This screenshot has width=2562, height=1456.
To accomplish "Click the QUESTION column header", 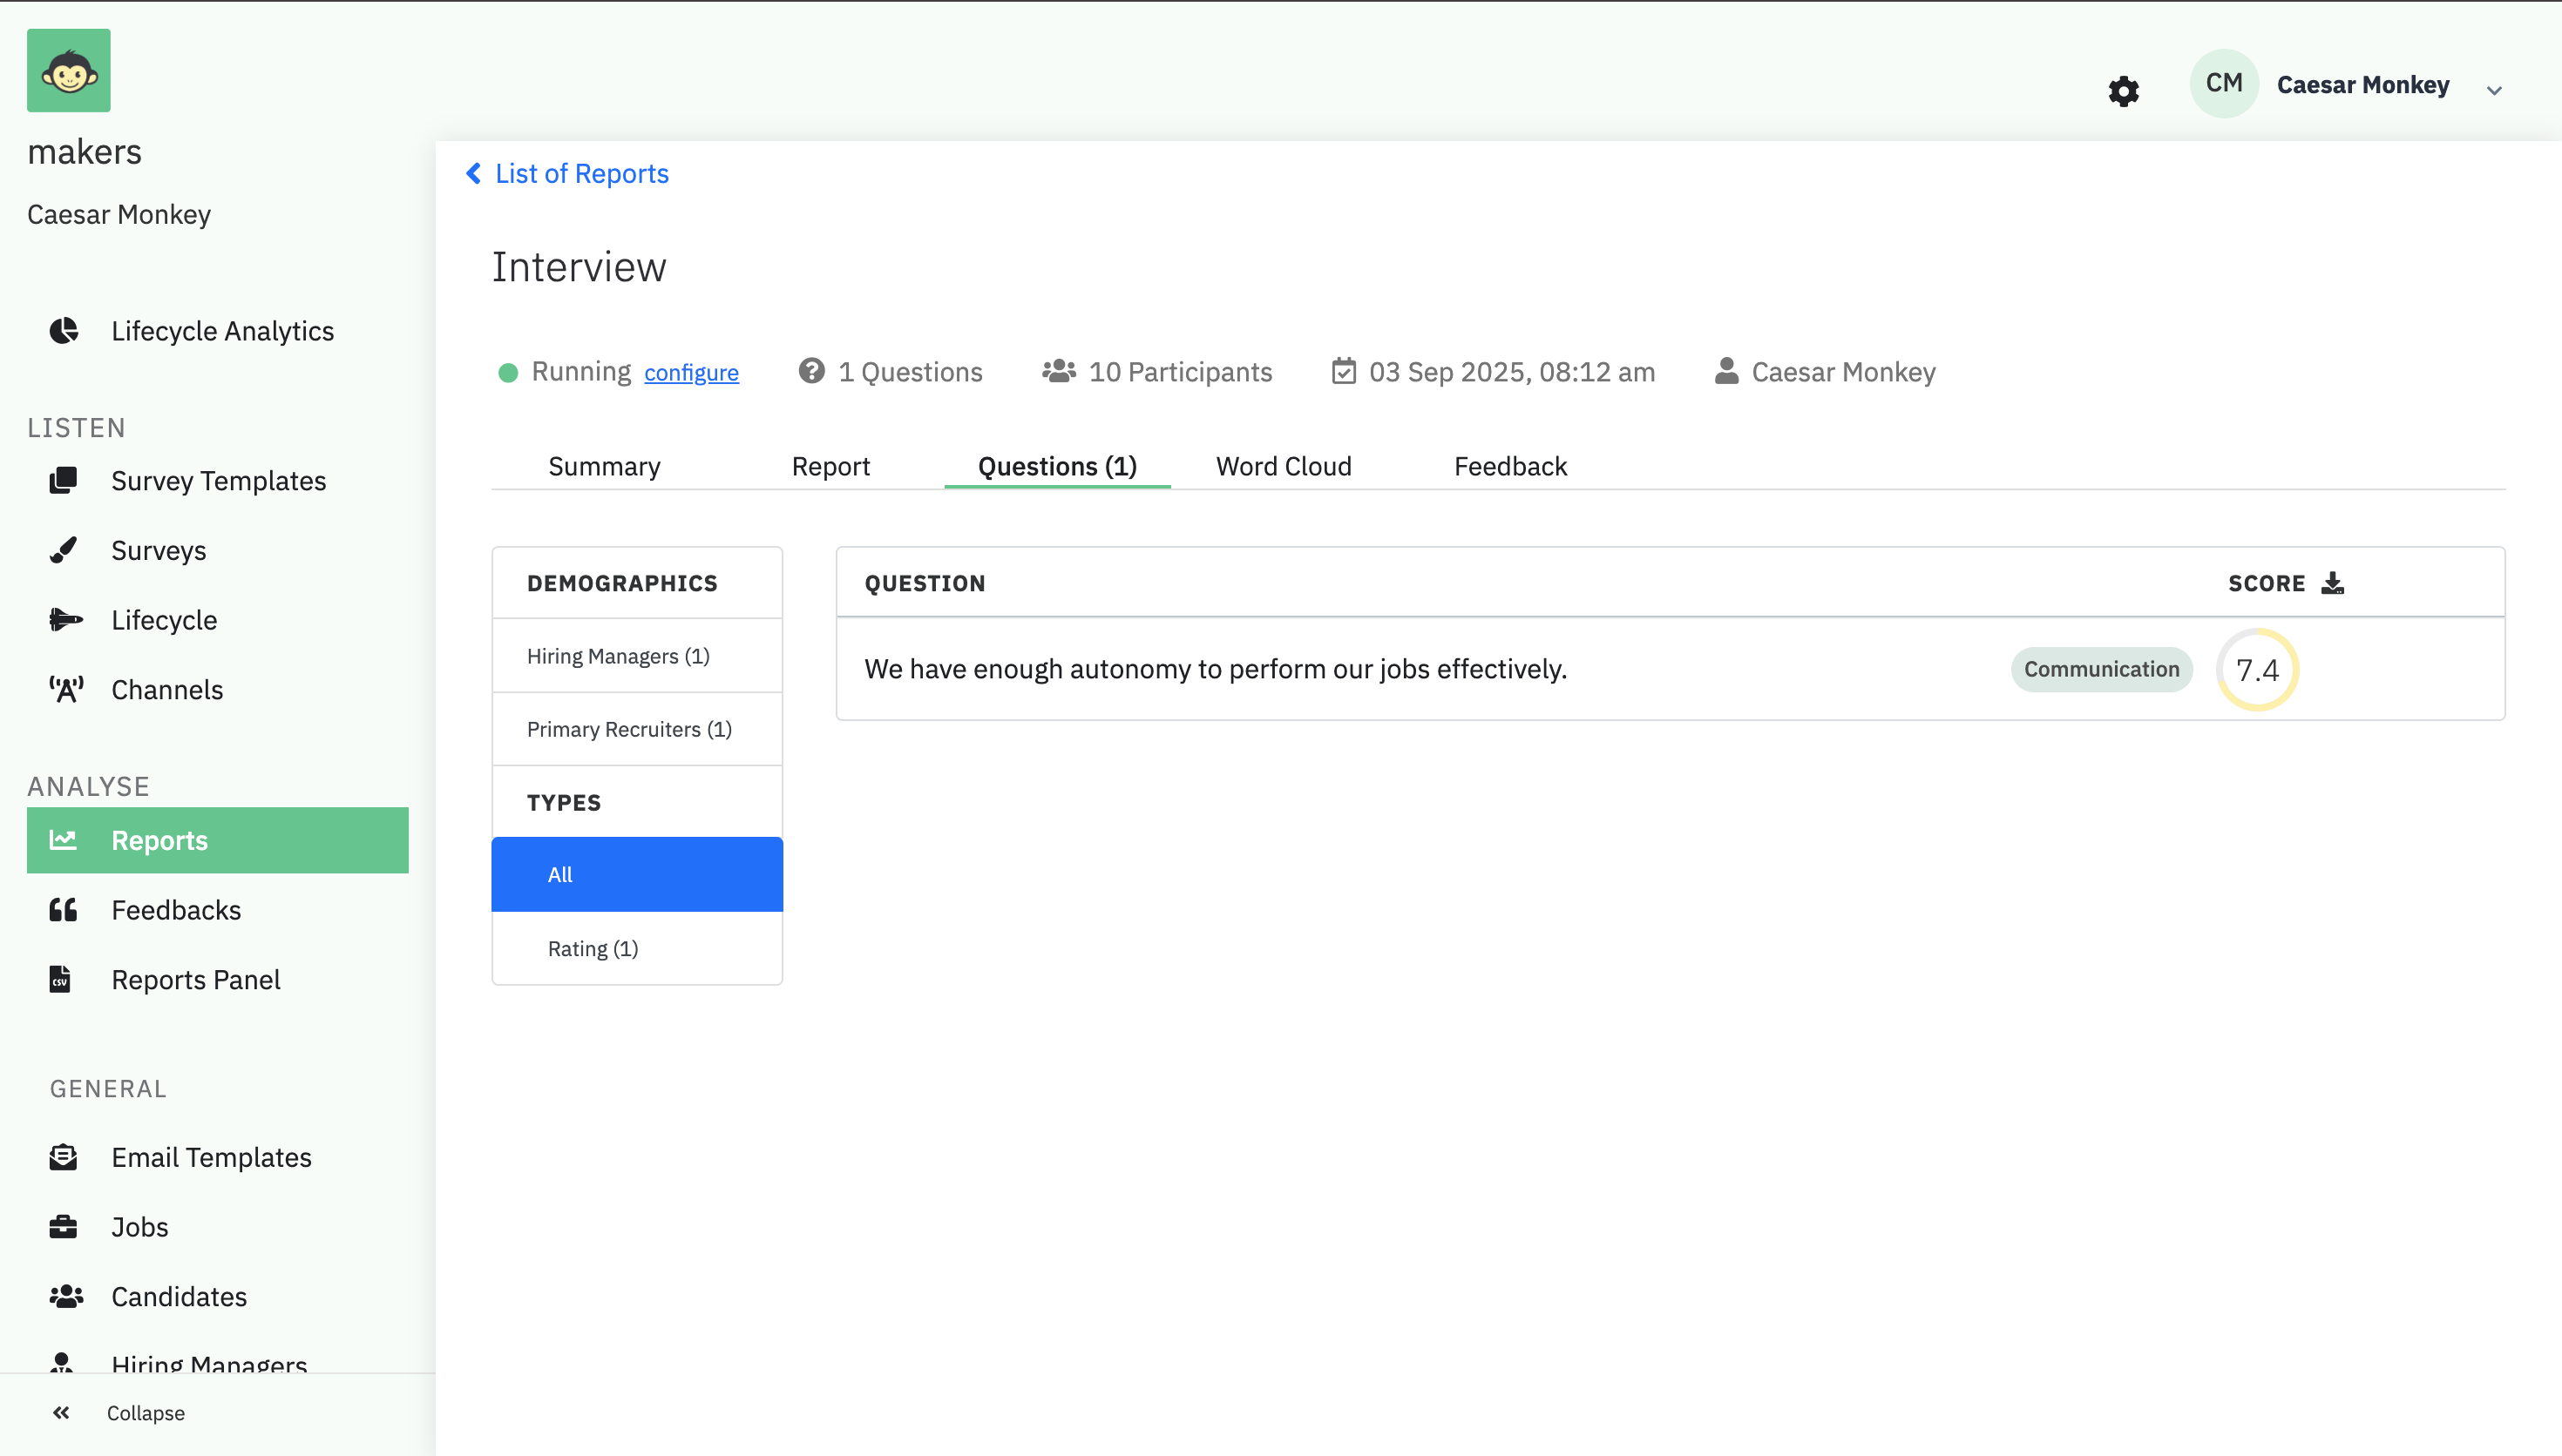I will [925, 583].
